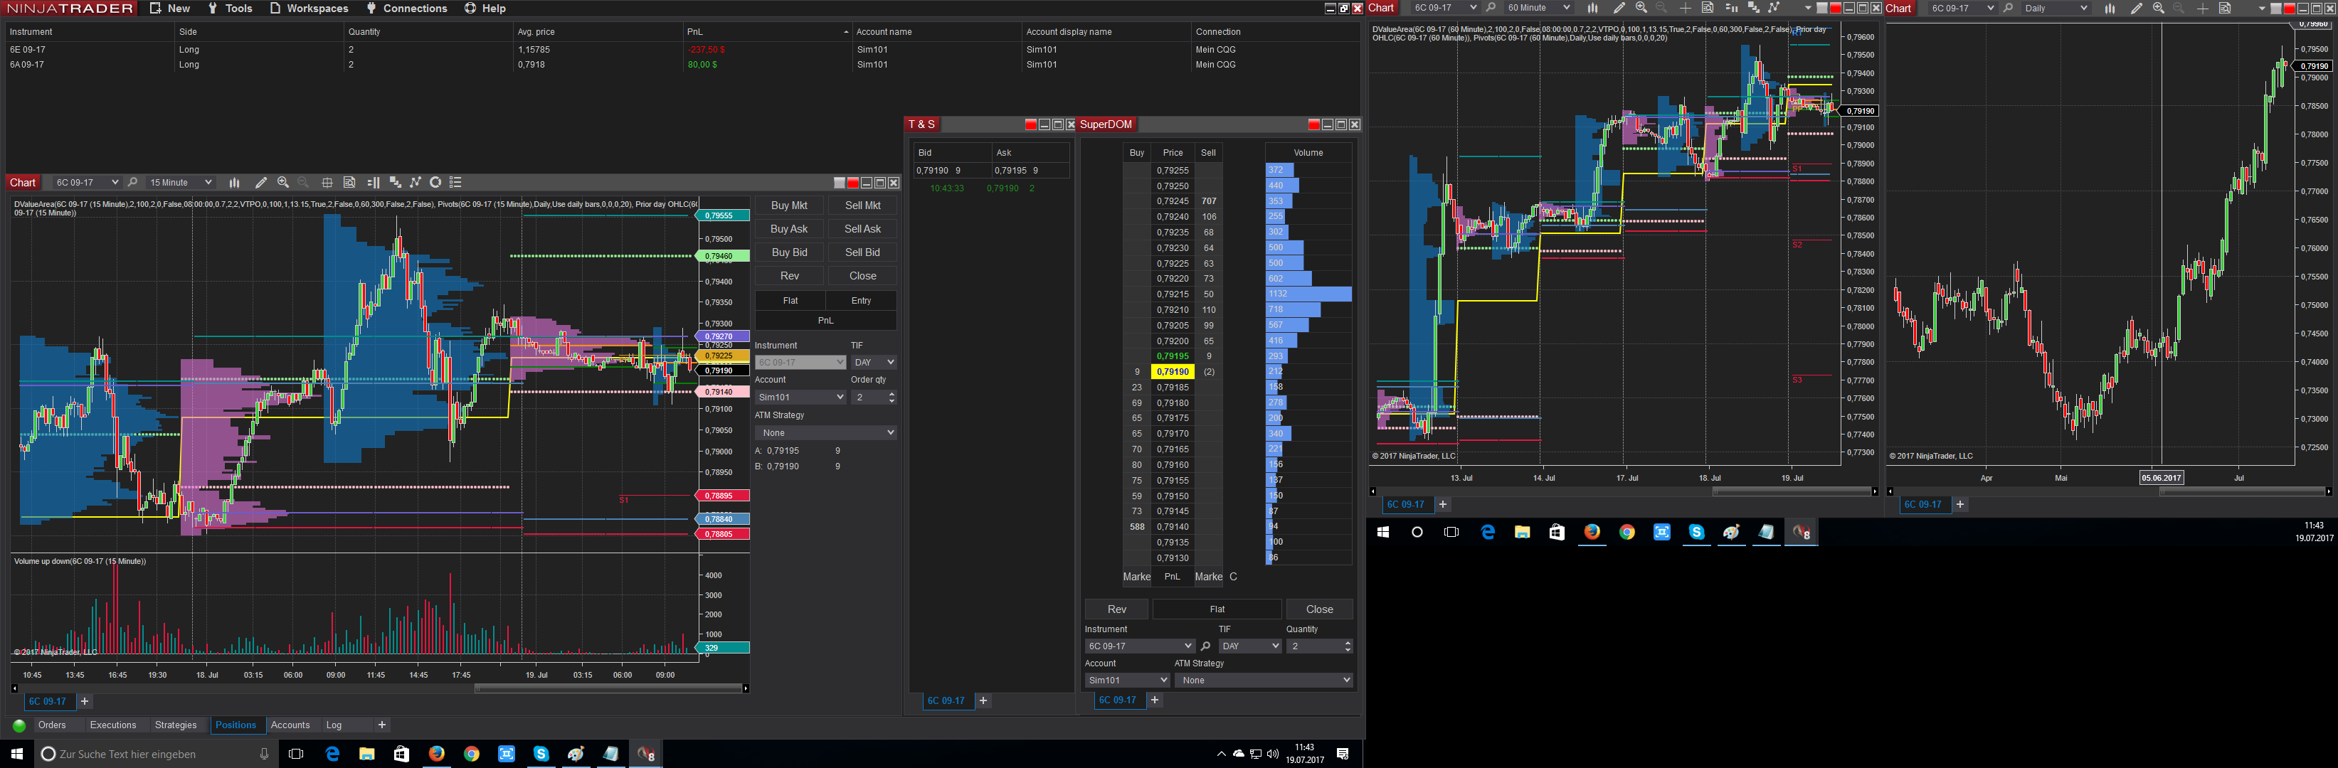2338x768 pixels.
Task: Open the Tools menu
Action: pyautogui.click(x=230, y=8)
